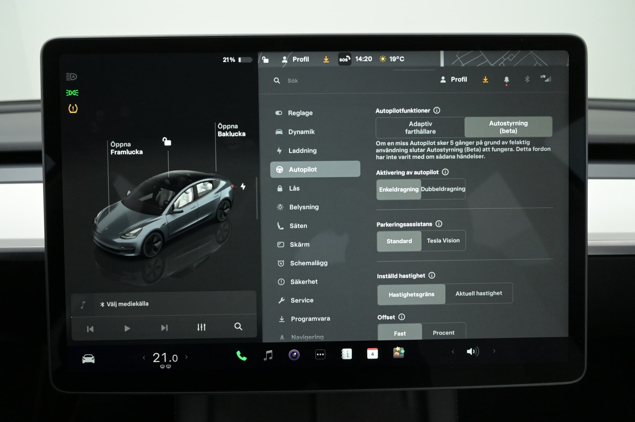This screenshot has width=635, height=422.
Task: Raise volume with right chevron
Action: pos(494,351)
